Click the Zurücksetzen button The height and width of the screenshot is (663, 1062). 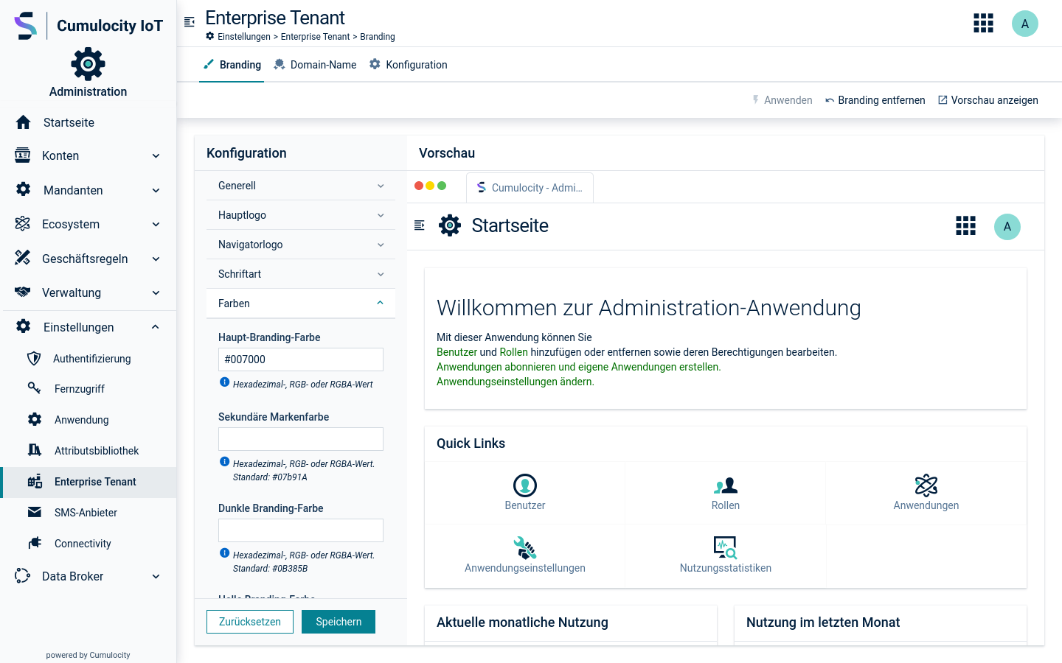tap(250, 622)
